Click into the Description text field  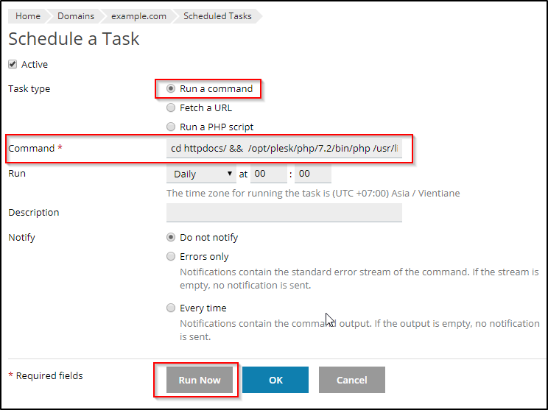pos(284,213)
